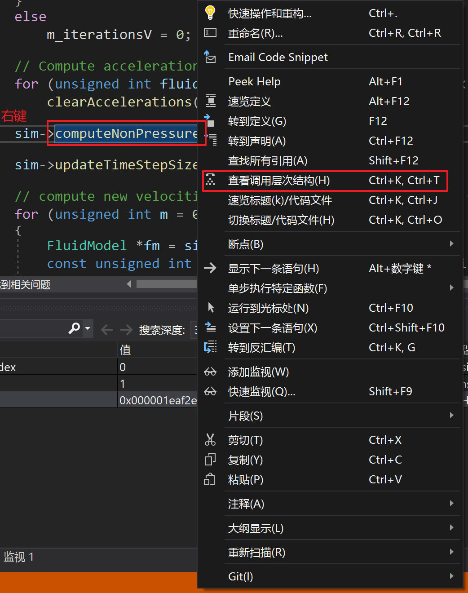Click the disassembly icon beside 转到反汇编
468x593 pixels.
pyautogui.click(x=210, y=347)
